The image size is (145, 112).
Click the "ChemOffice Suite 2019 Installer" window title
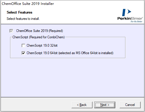(x=28, y=4)
